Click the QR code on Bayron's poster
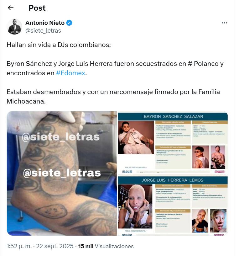Image resolution: width=239 pixels, height=256 pixels. (127, 172)
